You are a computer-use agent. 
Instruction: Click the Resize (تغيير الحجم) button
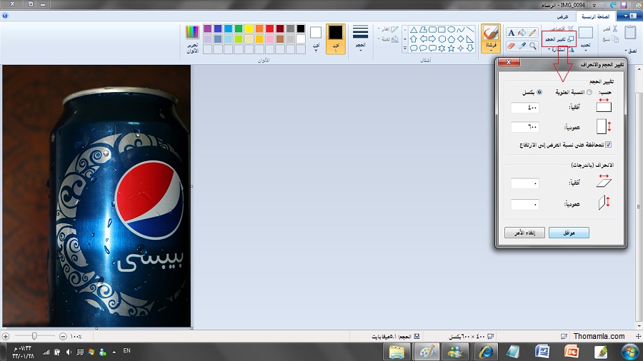pos(559,39)
